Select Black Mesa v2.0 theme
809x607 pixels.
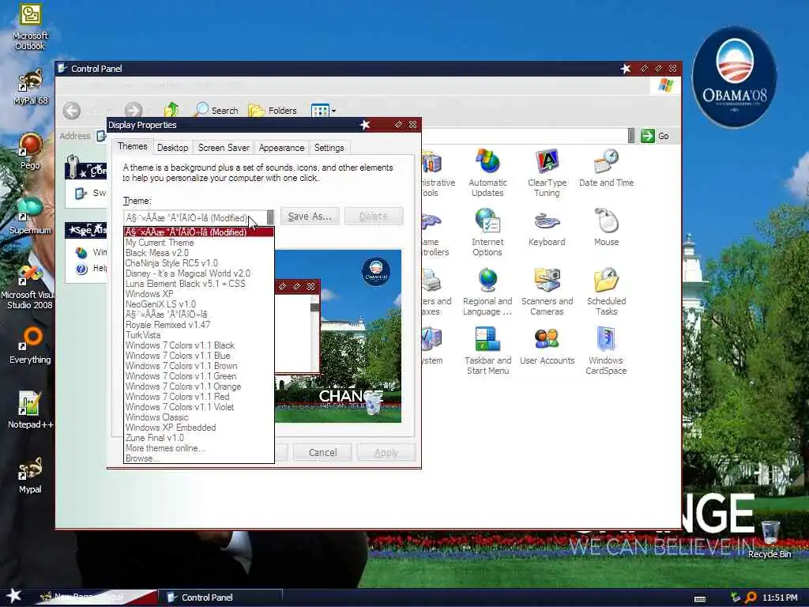click(x=198, y=253)
